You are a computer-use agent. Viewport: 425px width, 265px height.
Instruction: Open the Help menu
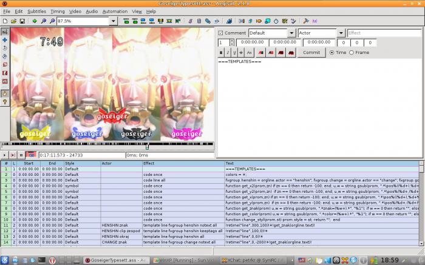tap(151, 12)
